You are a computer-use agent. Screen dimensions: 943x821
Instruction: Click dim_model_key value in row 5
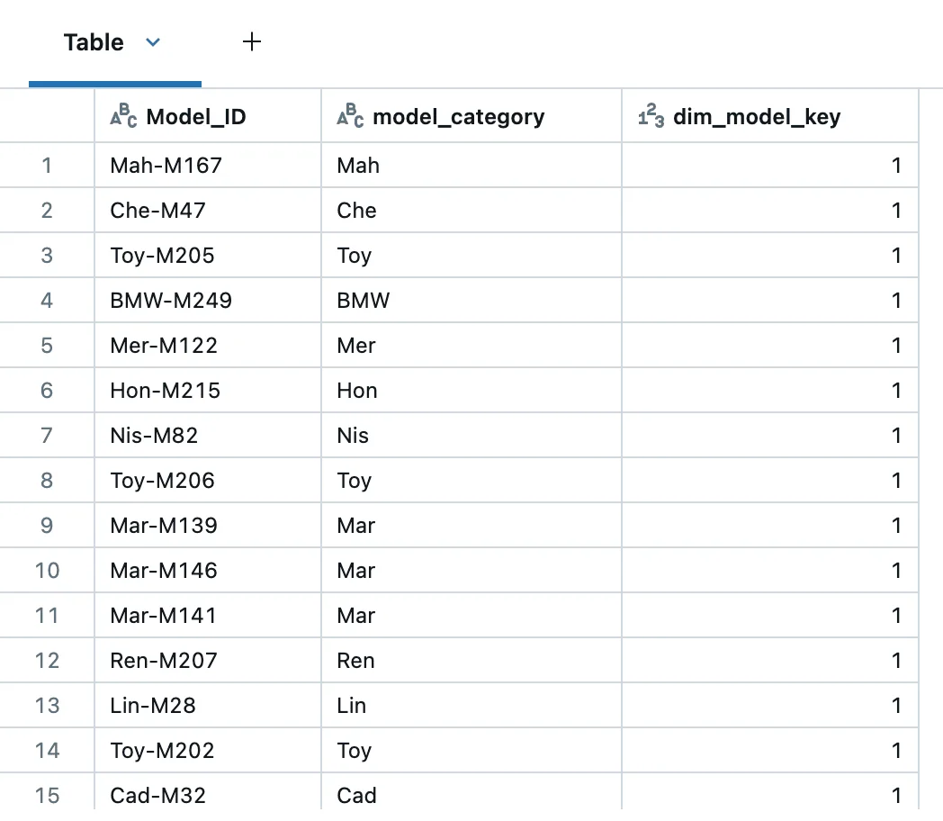tap(895, 346)
